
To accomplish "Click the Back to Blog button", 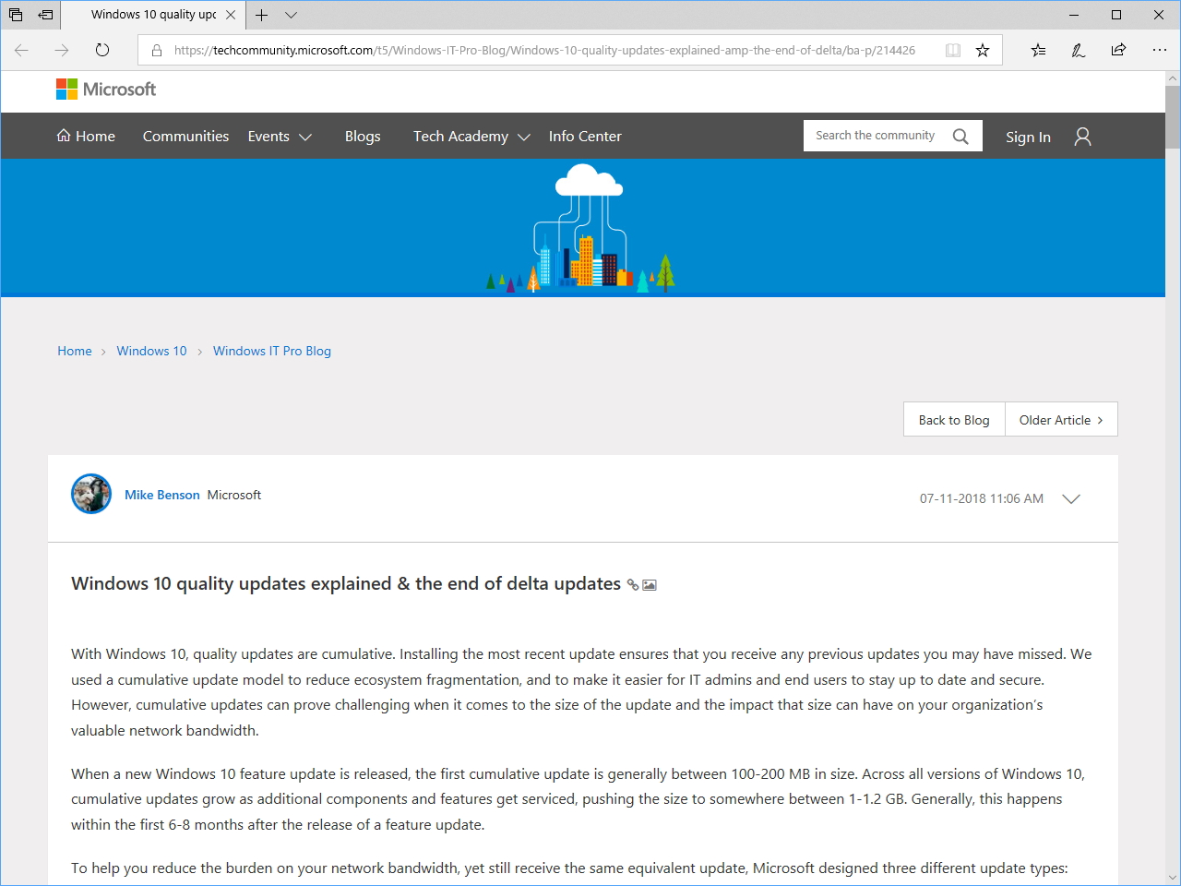I will (x=954, y=420).
